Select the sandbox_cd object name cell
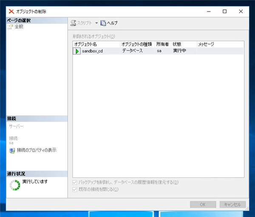 92,51
